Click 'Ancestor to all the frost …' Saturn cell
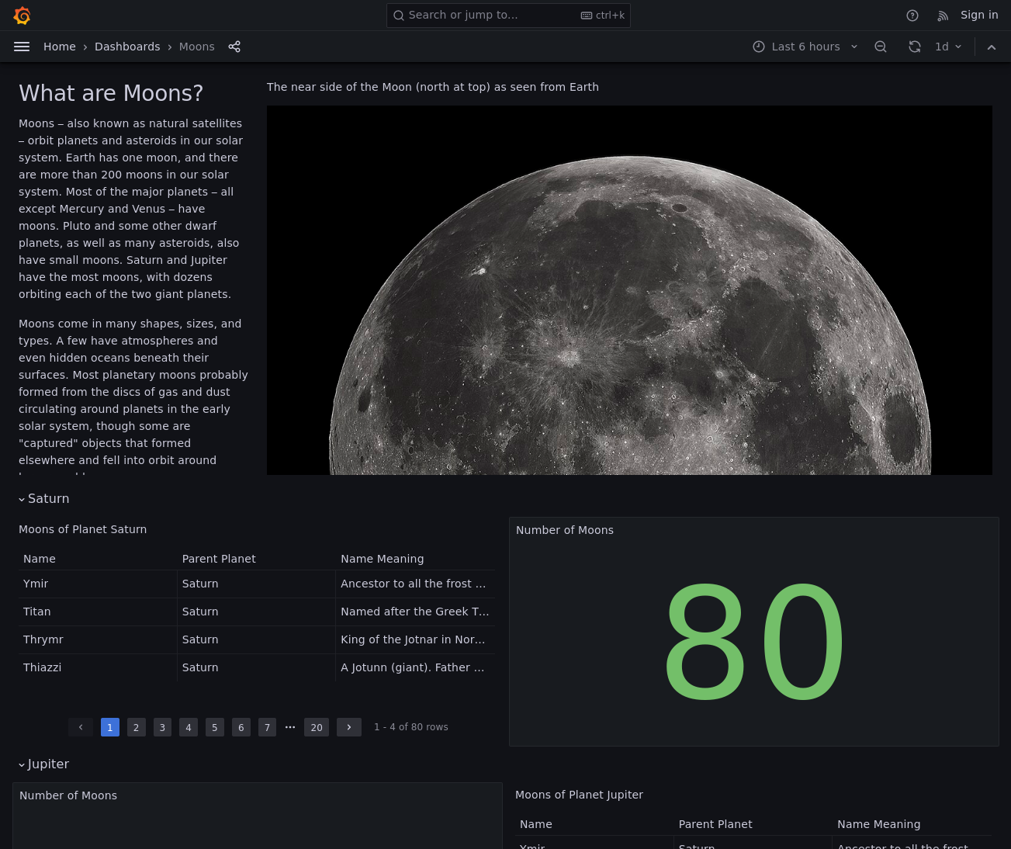Screen dimensions: 1011x849 tap(415, 584)
